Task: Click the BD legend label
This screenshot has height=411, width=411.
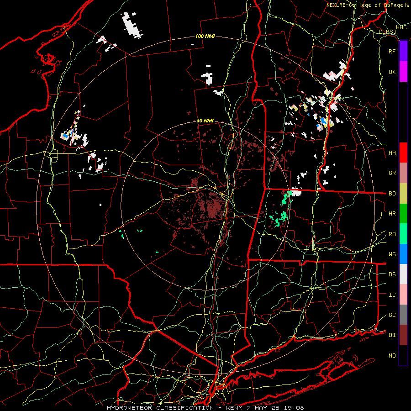Action: pyautogui.click(x=392, y=194)
